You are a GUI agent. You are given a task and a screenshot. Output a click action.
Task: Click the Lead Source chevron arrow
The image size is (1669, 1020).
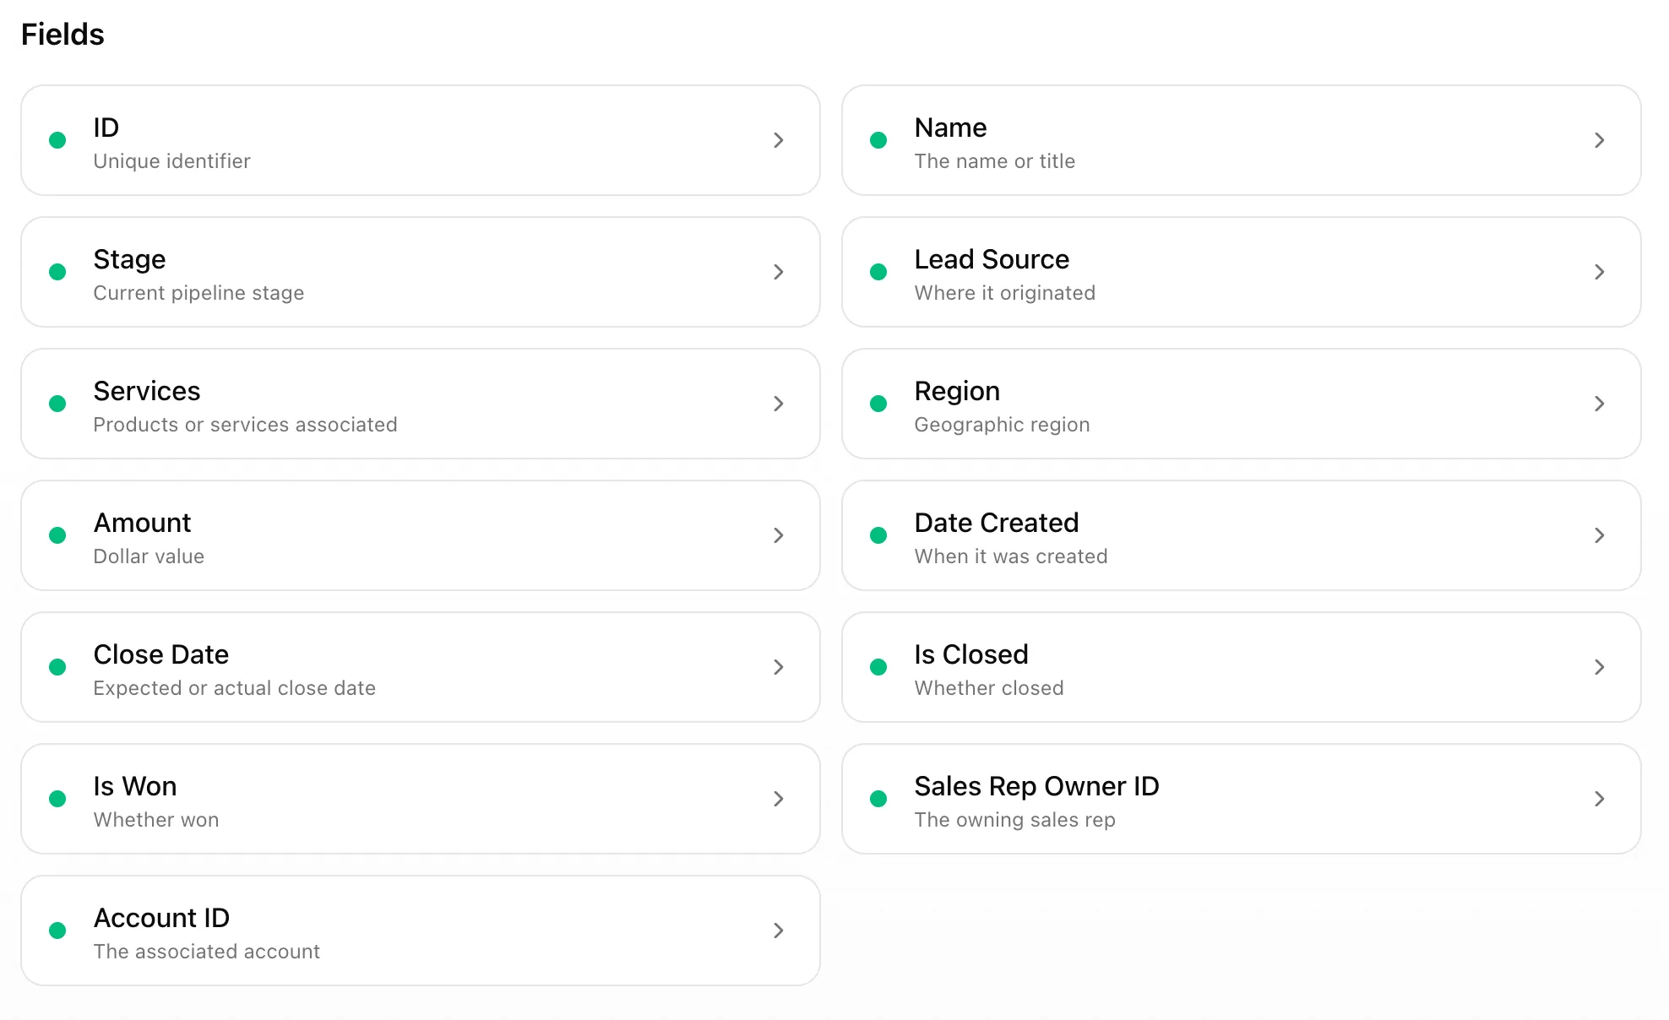pos(1600,272)
